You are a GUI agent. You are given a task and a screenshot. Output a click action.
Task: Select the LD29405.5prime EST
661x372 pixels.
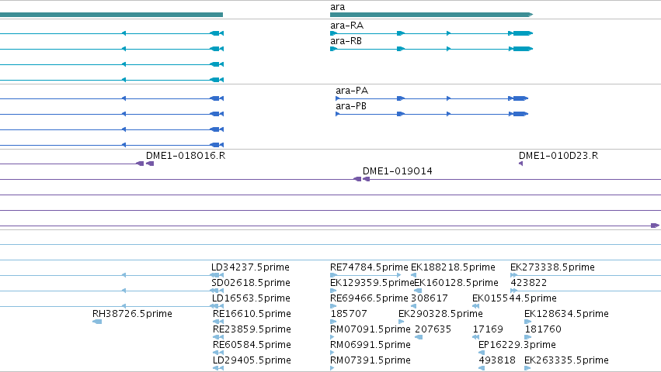coord(252,360)
